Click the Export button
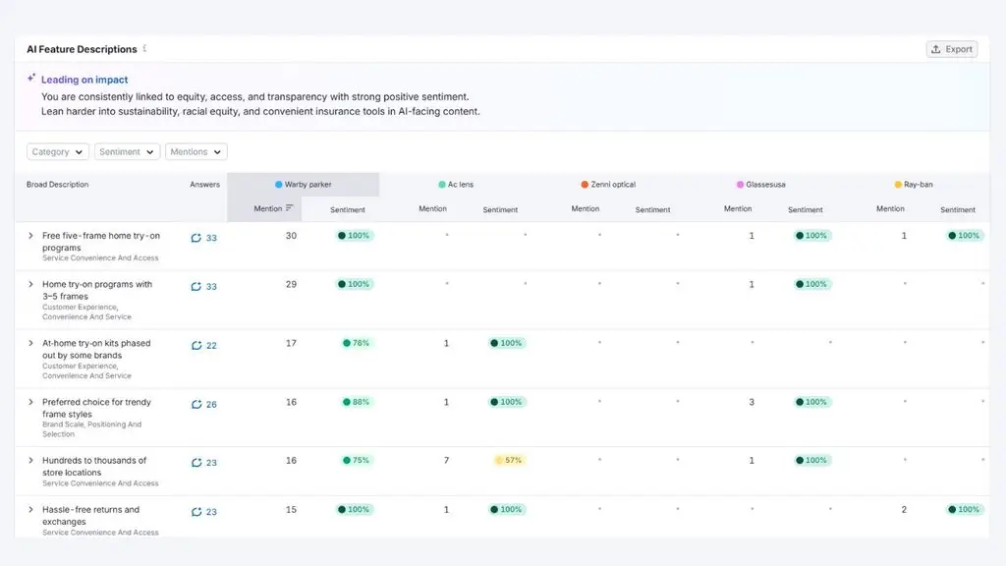Viewport: 1006px width, 566px height. tap(951, 49)
